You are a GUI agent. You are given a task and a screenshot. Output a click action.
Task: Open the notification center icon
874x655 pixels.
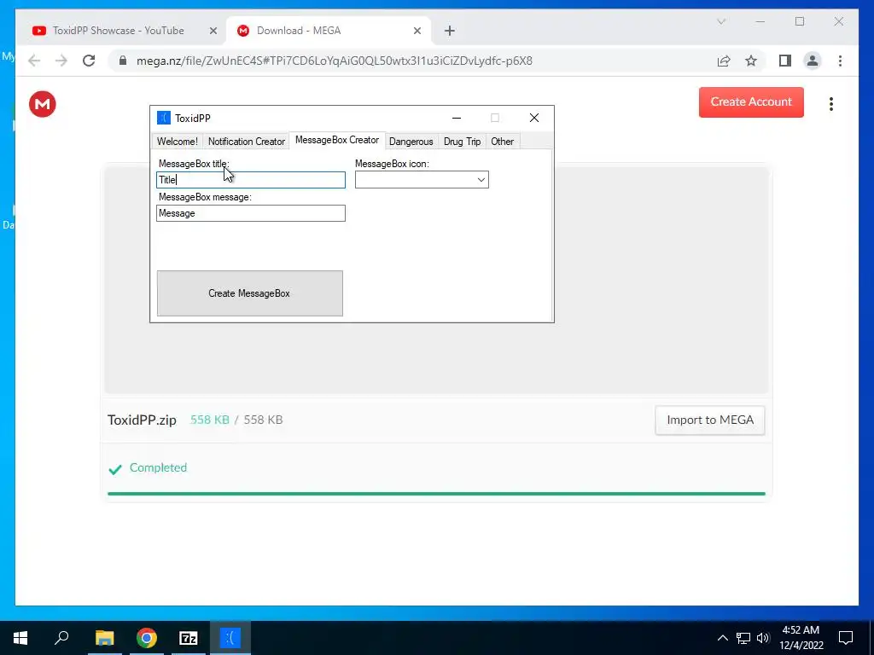click(846, 638)
